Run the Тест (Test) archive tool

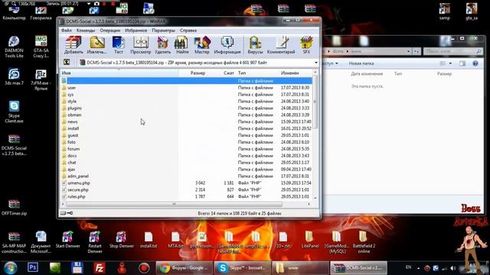(119, 45)
